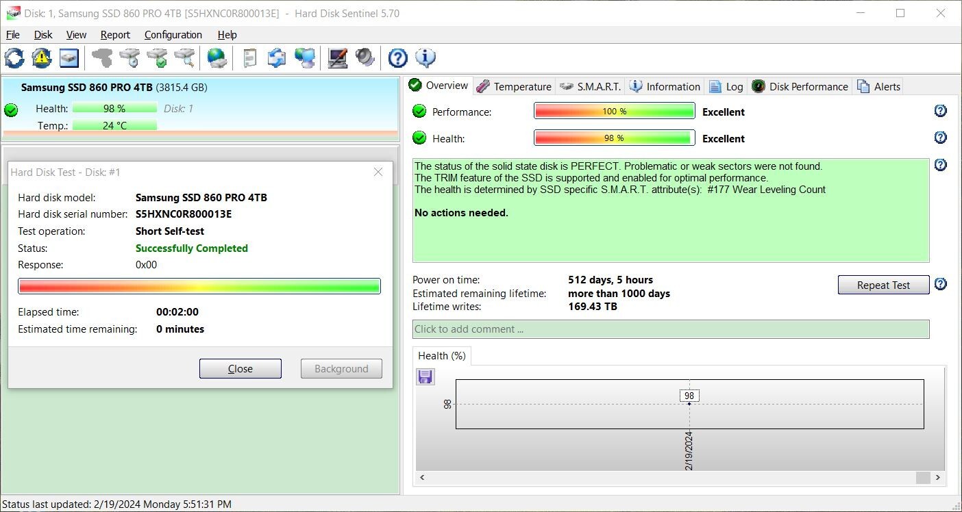Click help icon next to Repeat Test
This screenshot has height=512, width=962.
941,284
